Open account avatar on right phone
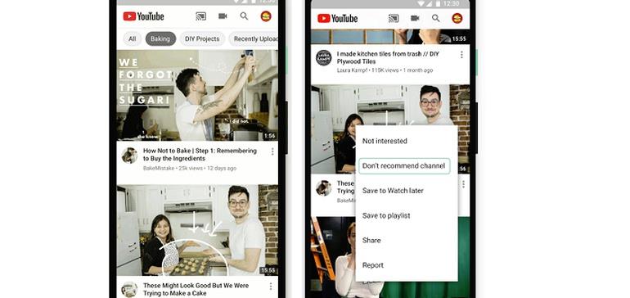Viewport: 630px width, 298px height. point(457,18)
